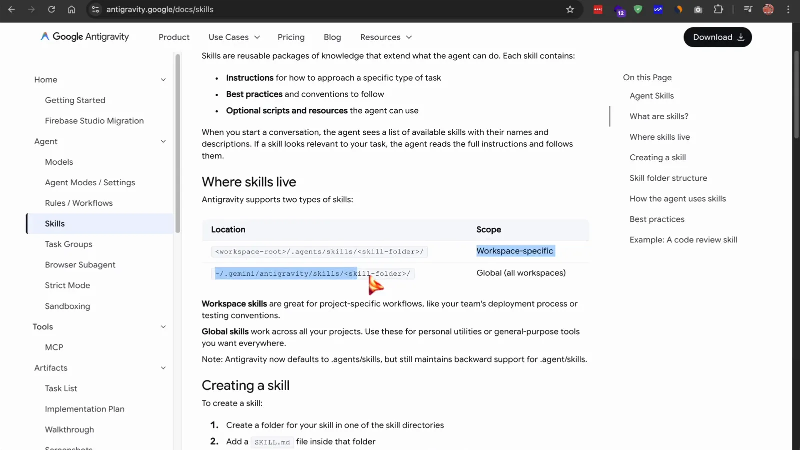Open Getting Started in sidebar

click(x=75, y=100)
